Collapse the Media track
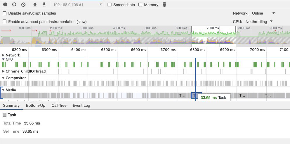Viewport: 290px width, 144px height. pyautogui.click(x=3, y=90)
